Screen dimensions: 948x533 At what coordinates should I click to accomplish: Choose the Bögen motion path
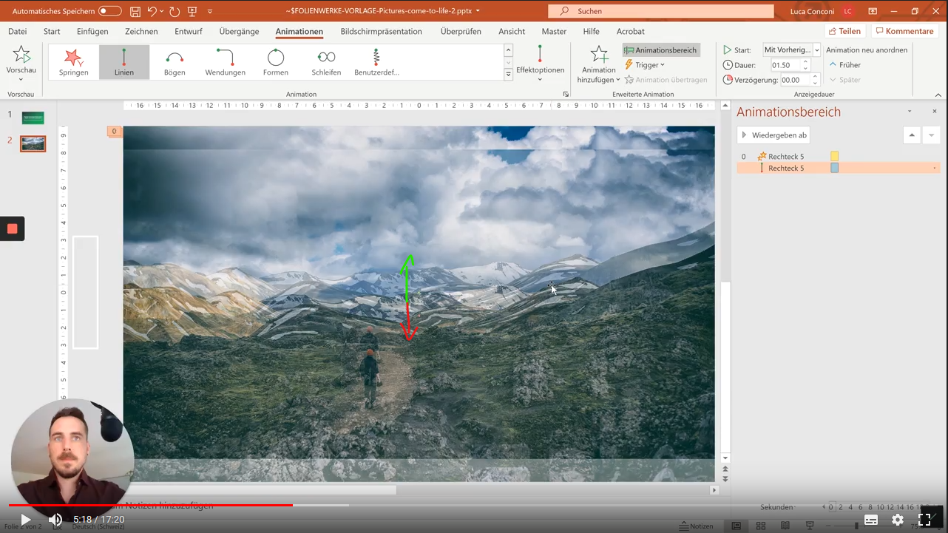(x=175, y=62)
